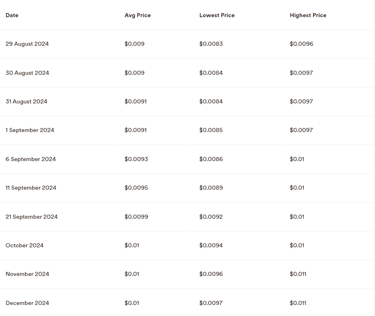
Task: Click the 29 August 2024 date cell
Action: (27, 44)
